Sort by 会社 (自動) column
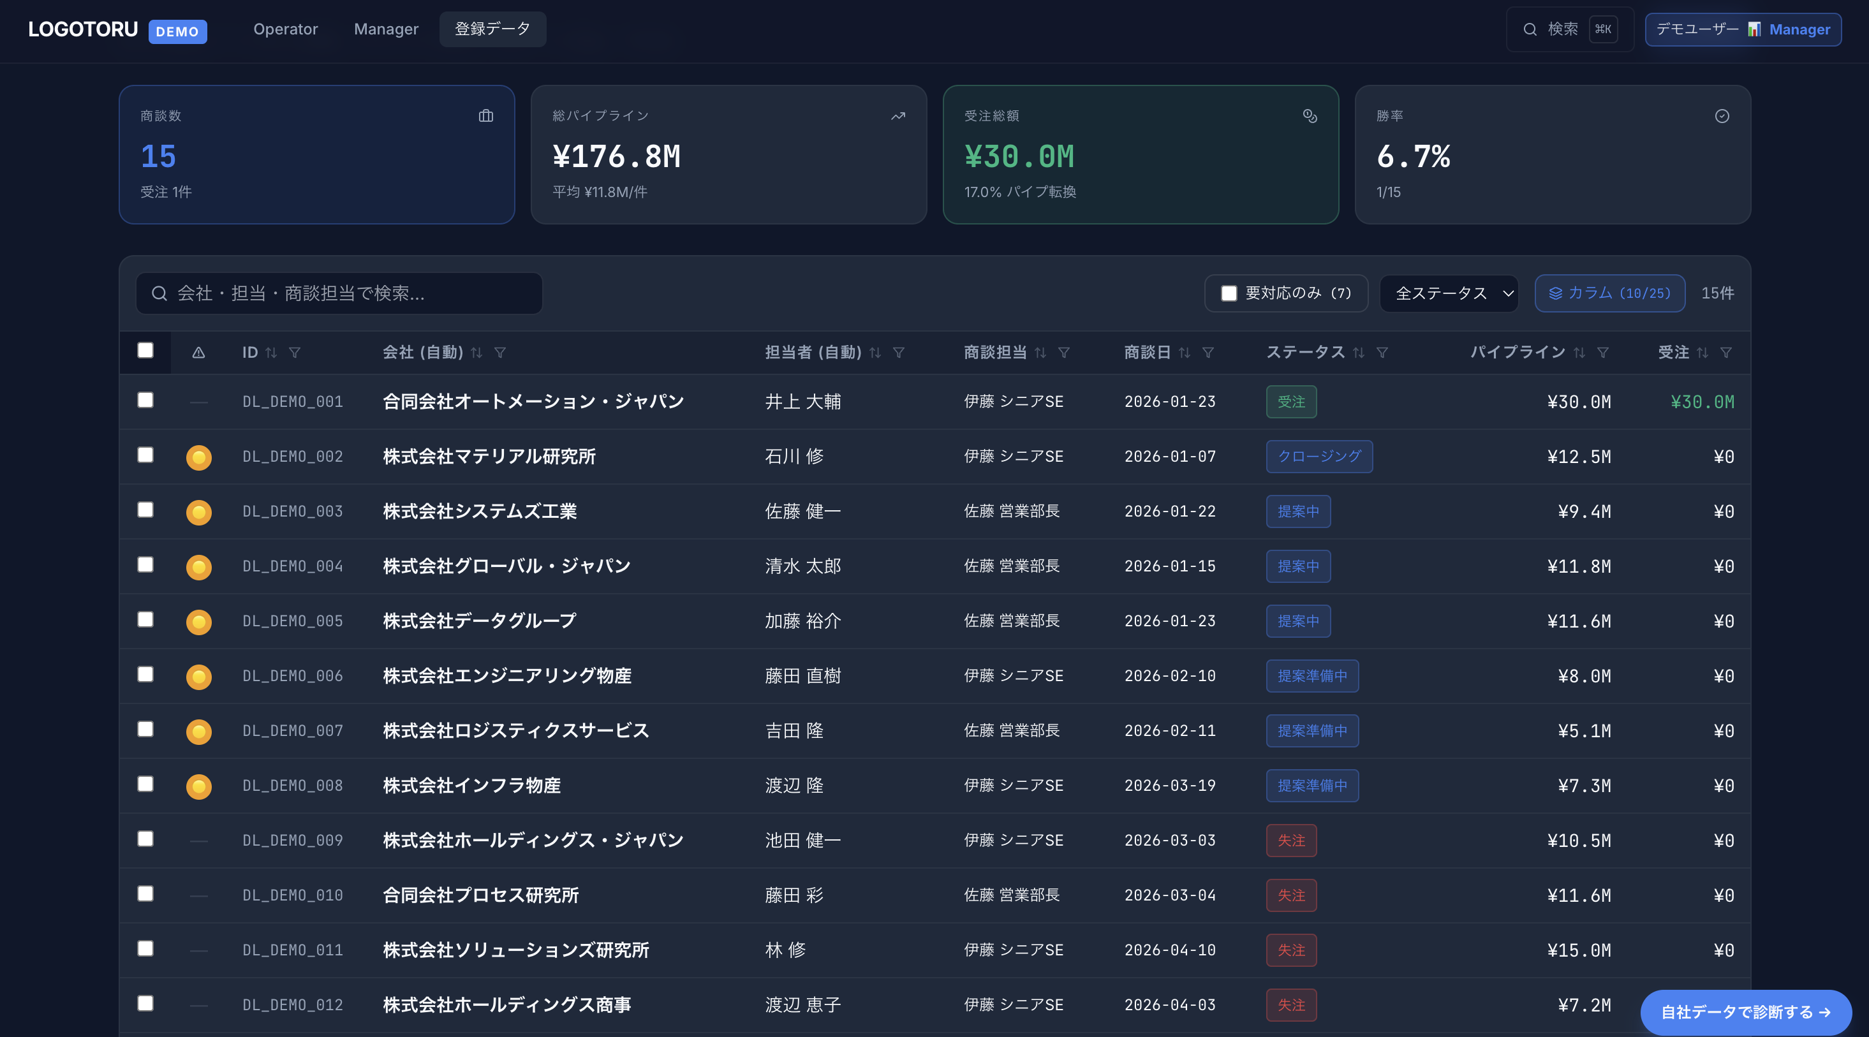1869x1037 pixels. pos(476,353)
